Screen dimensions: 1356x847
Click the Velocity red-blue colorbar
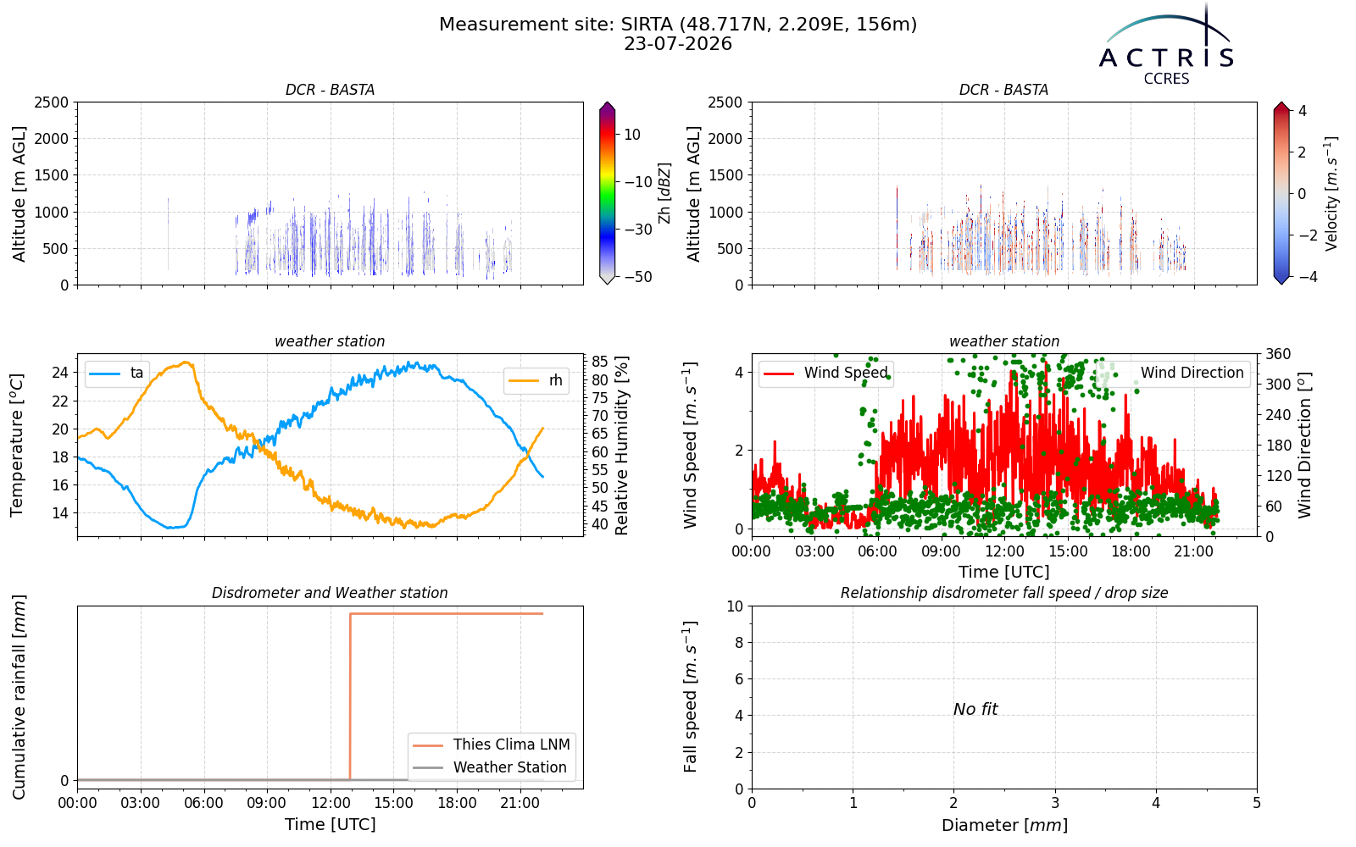(1281, 193)
